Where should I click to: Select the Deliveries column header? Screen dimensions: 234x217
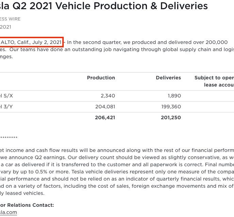(168, 78)
